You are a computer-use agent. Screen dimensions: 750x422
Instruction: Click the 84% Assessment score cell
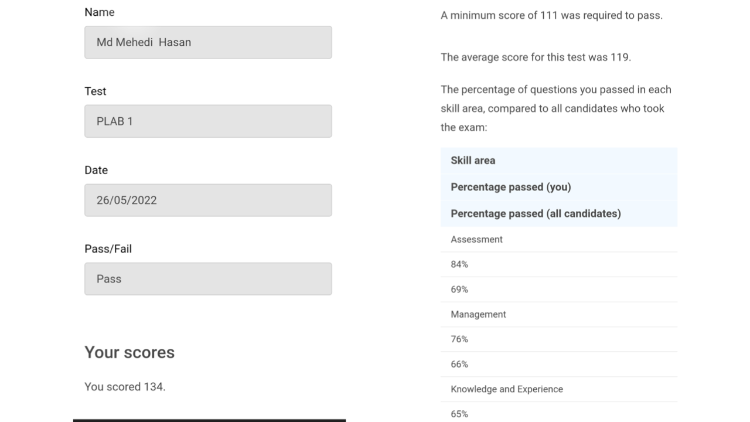pos(459,265)
